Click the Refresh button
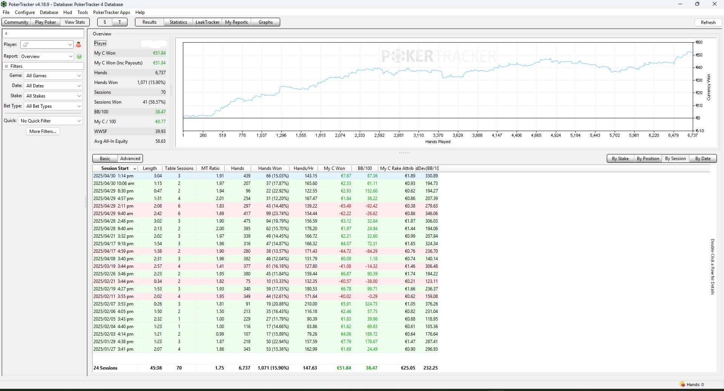 (708, 22)
